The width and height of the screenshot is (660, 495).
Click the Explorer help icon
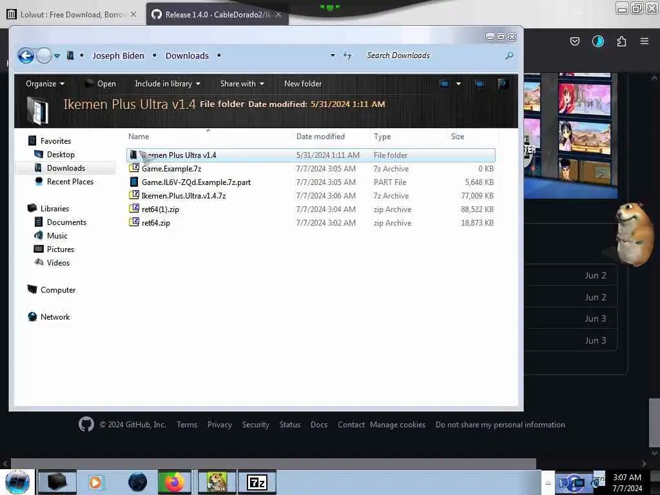coord(502,84)
